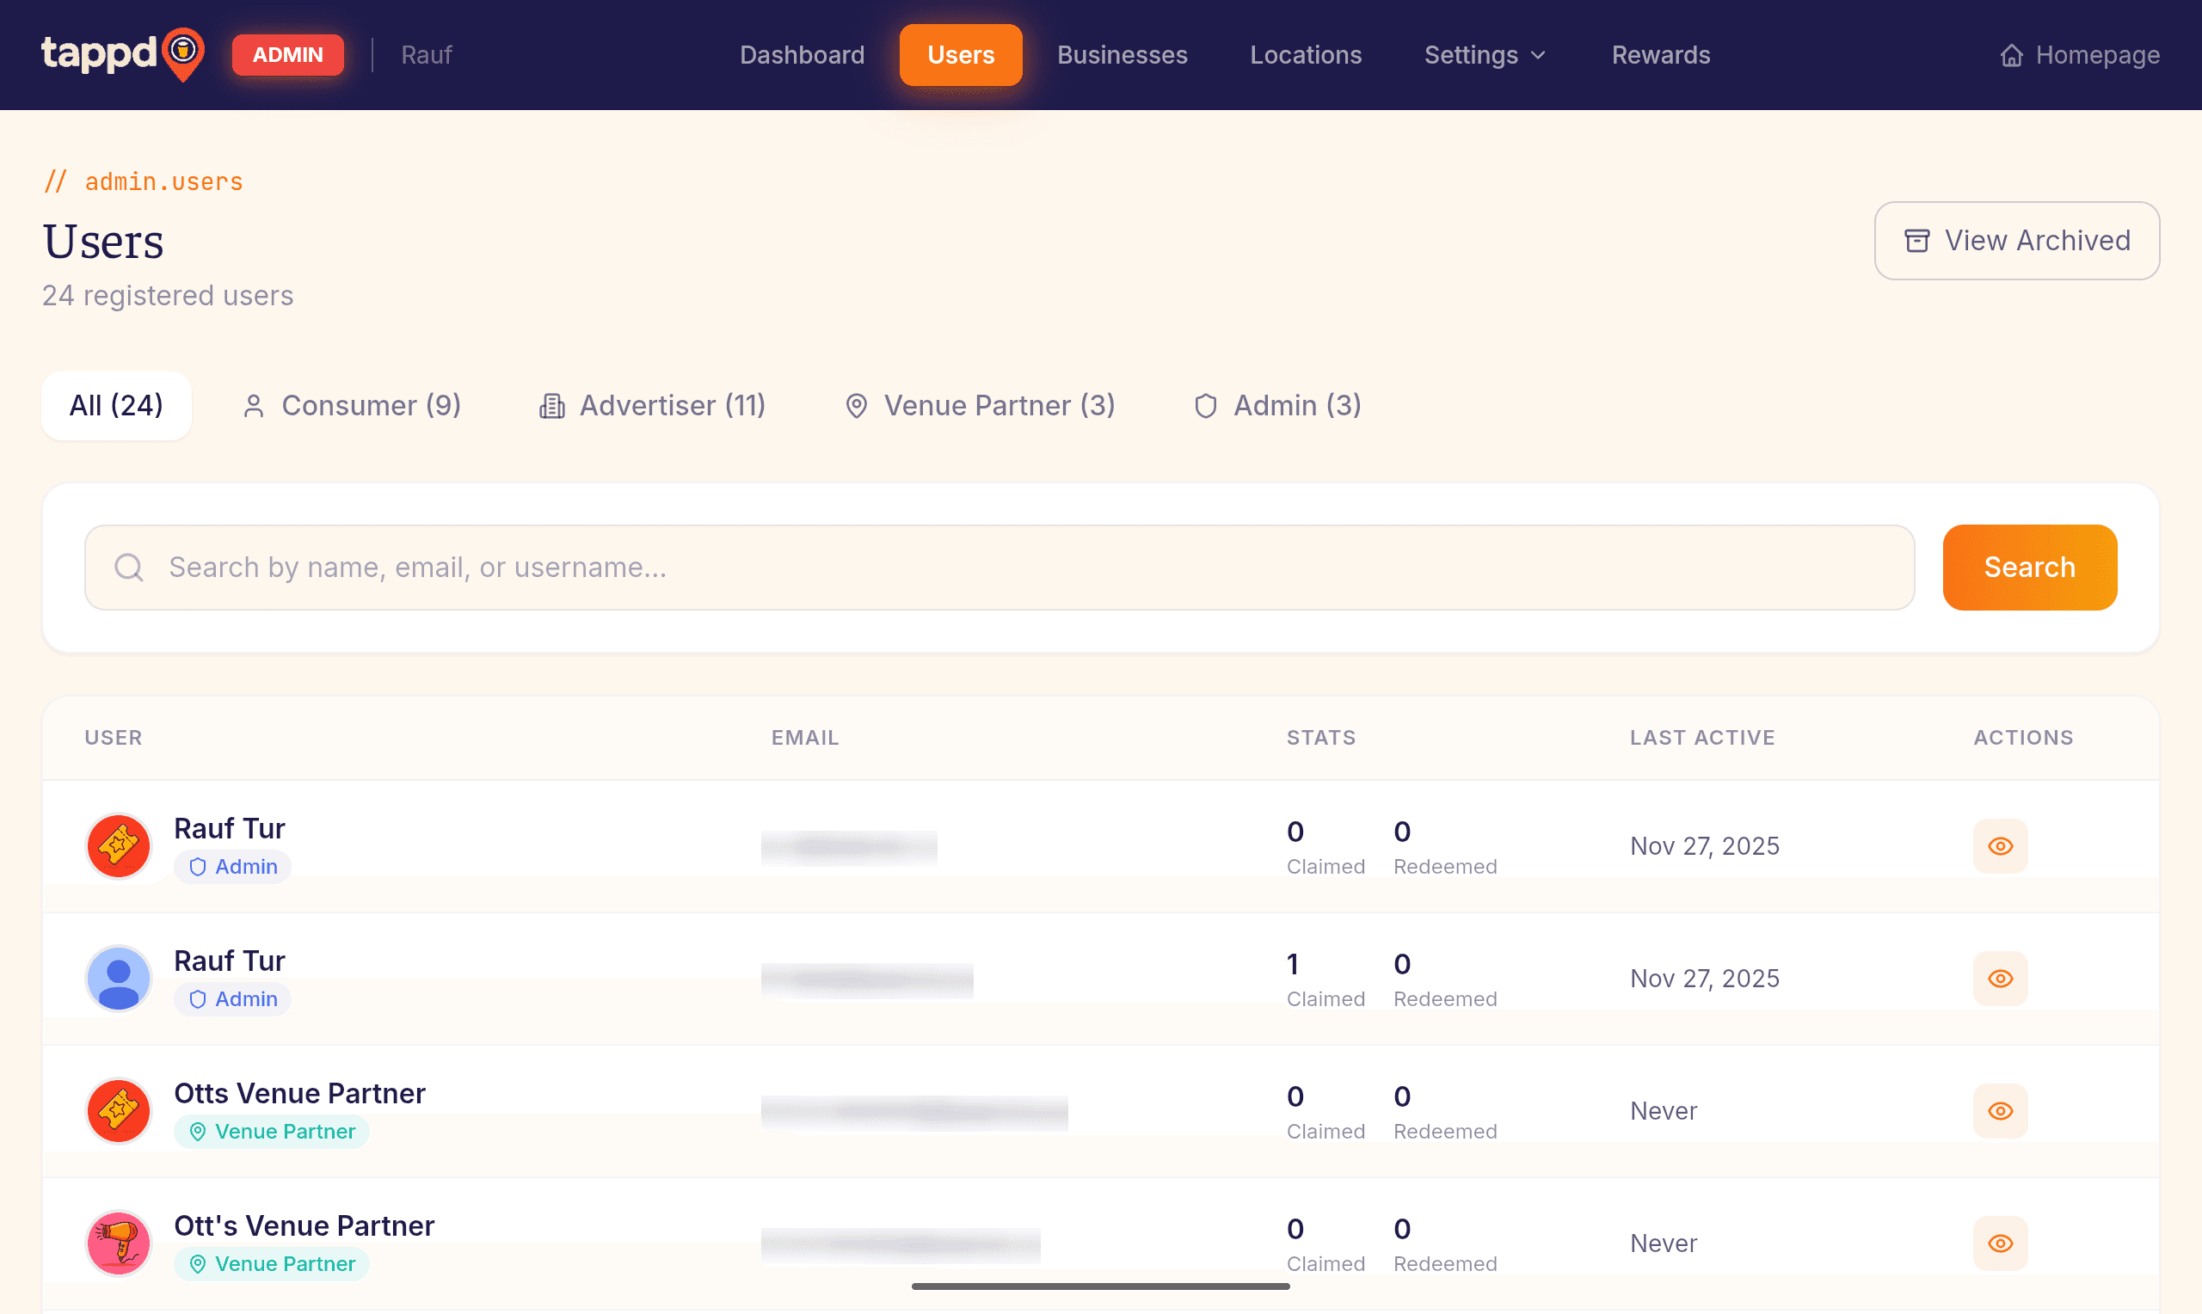Filter by Advertiser (11) tab
The height and width of the screenshot is (1314, 2202).
point(653,406)
